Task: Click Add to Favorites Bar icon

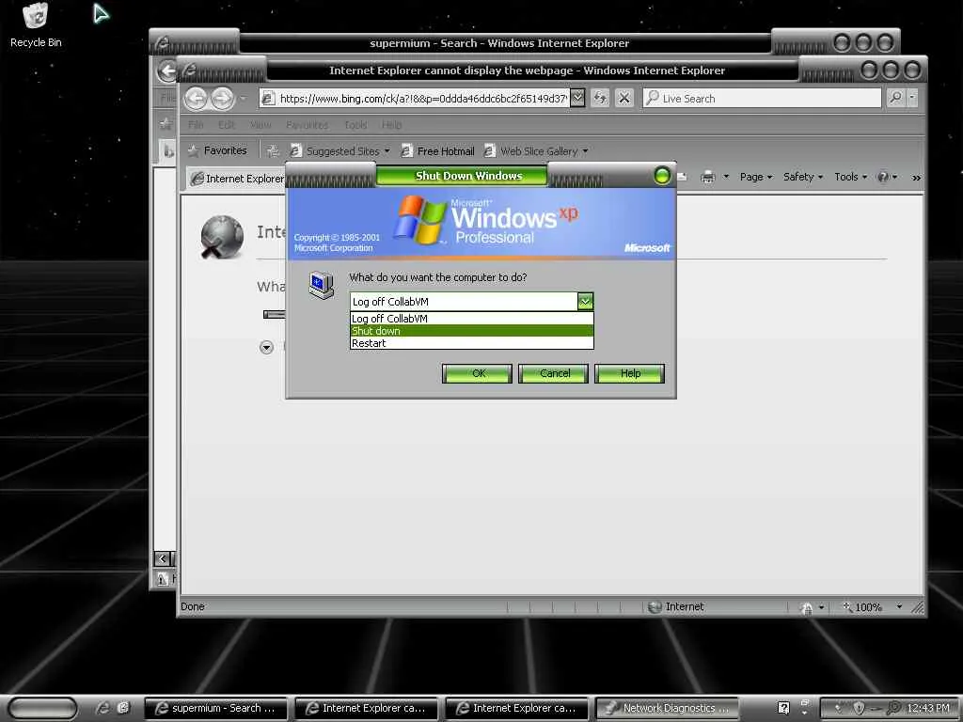Action: 274,151
